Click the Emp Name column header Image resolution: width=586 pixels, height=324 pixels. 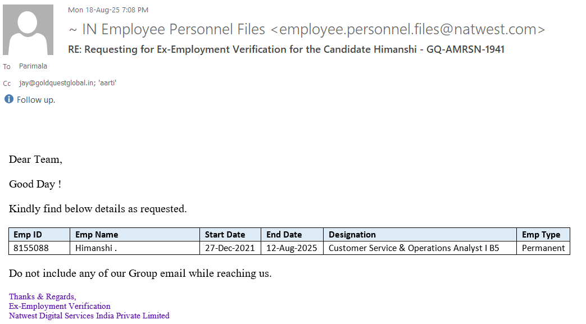click(97, 235)
